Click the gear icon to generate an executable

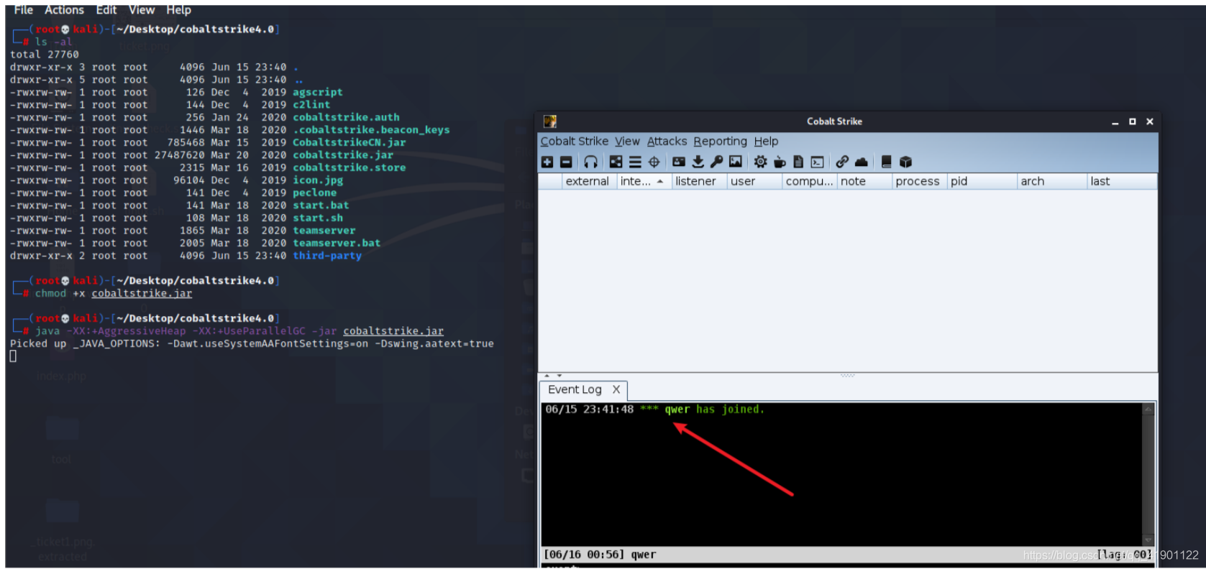click(760, 162)
